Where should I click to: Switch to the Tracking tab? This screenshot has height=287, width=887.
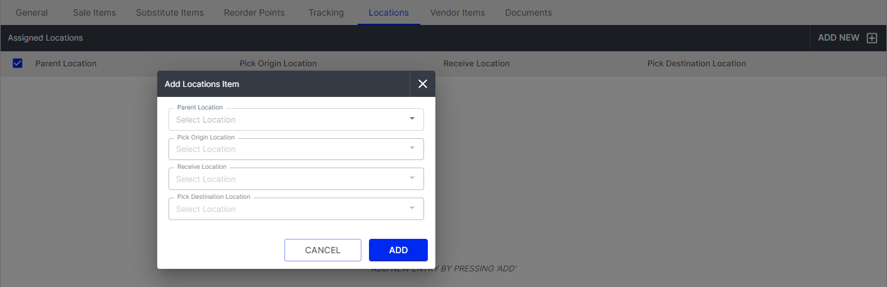[x=326, y=13]
